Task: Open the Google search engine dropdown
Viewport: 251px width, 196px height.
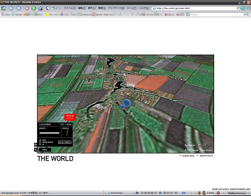Action: coord(188,14)
